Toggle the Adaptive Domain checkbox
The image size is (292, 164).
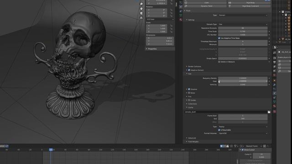189,70
